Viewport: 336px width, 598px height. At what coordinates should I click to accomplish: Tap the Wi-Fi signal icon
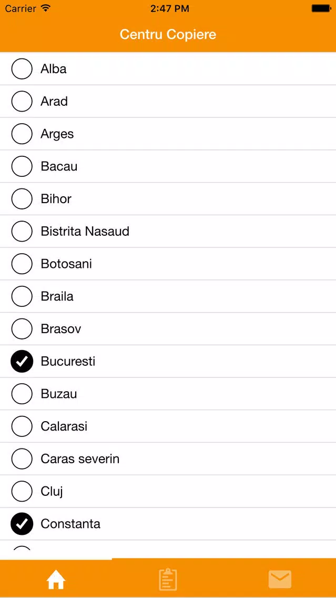(x=46, y=8)
